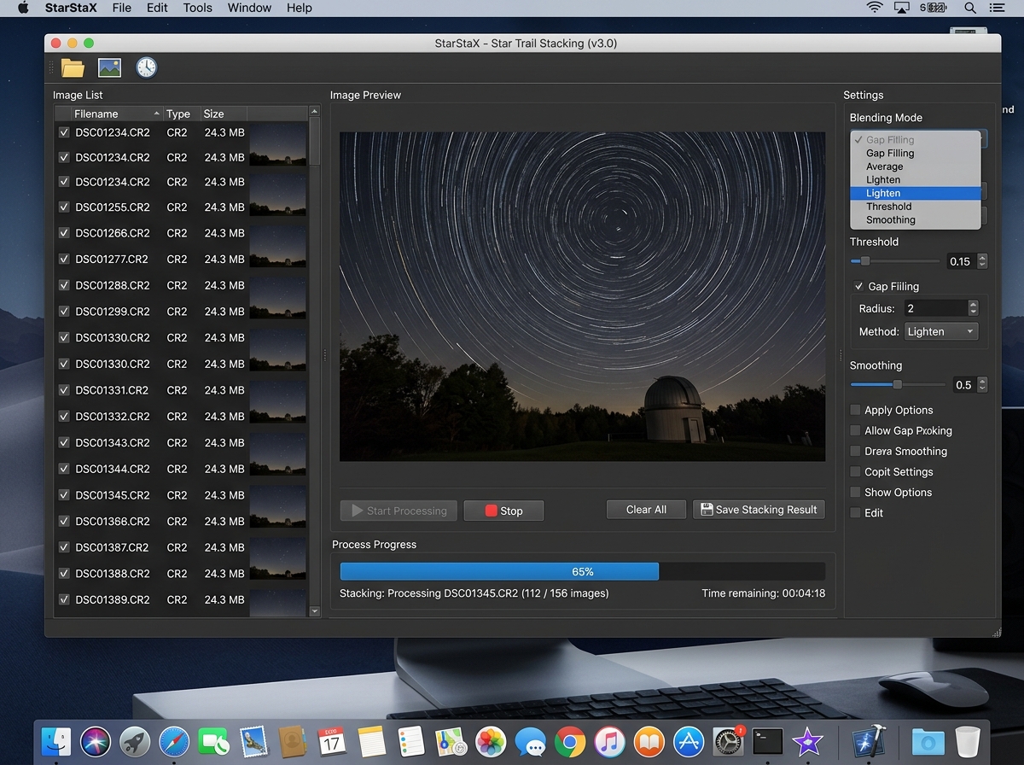Open the StarStaX application menu

71,8
